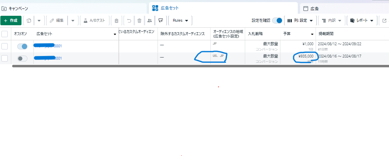Click the audience people icon

click(149, 21)
